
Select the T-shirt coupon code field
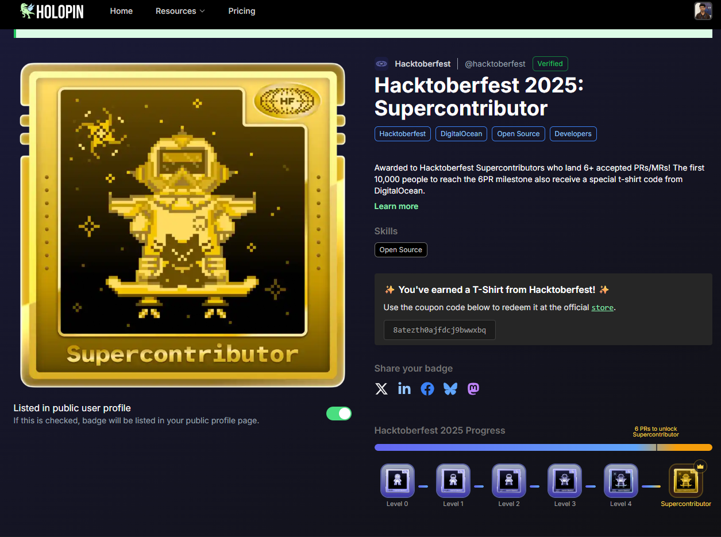click(439, 330)
